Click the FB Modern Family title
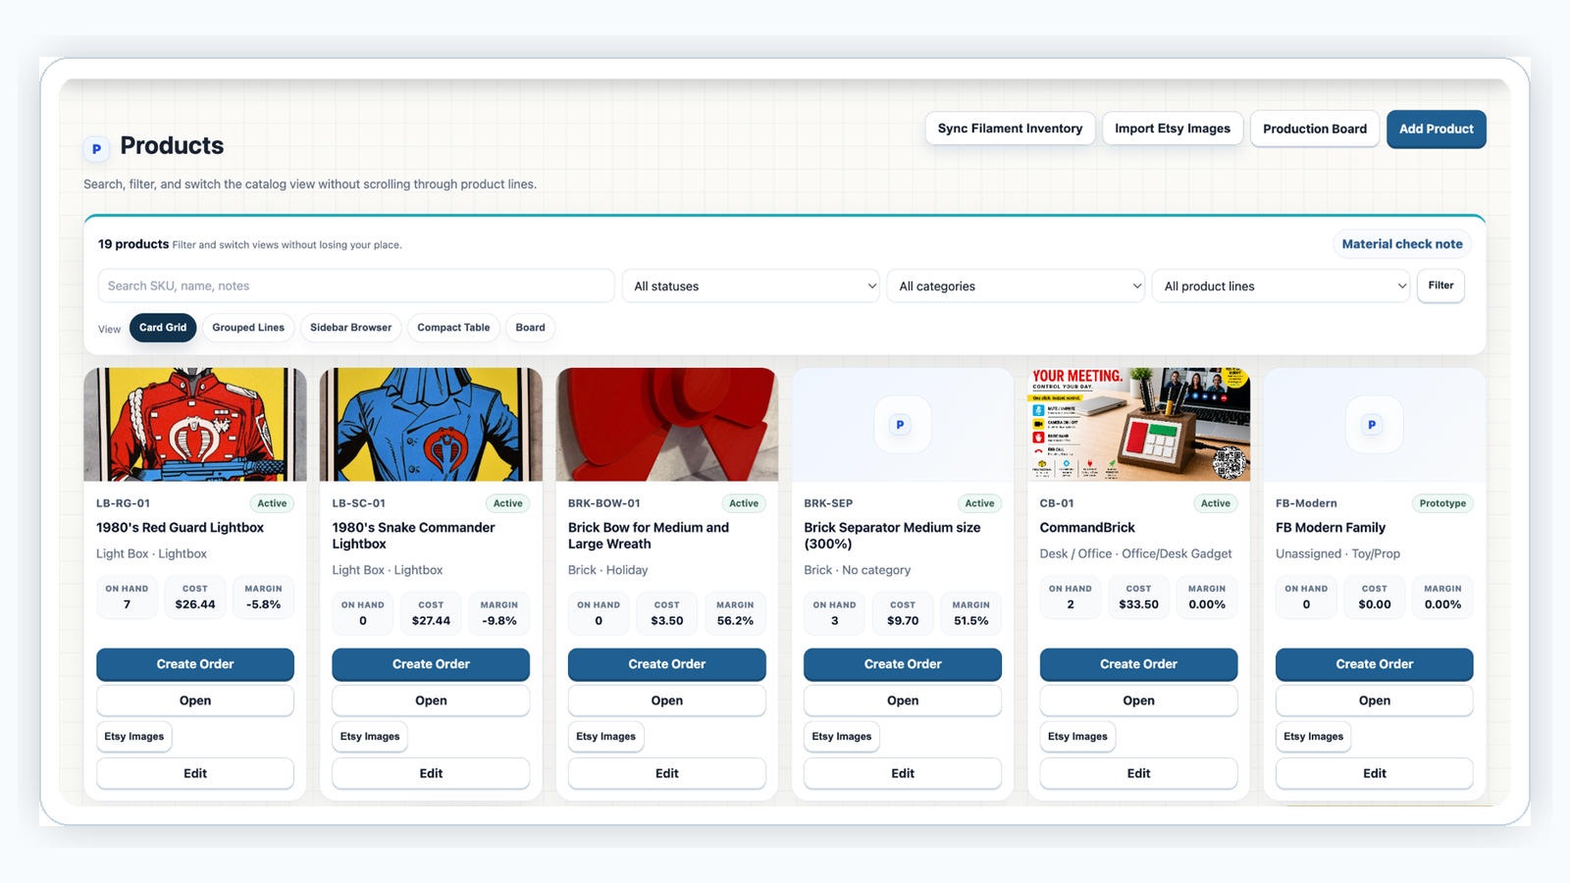Viewport: 1570px width, 883px height. point(1331,528)
